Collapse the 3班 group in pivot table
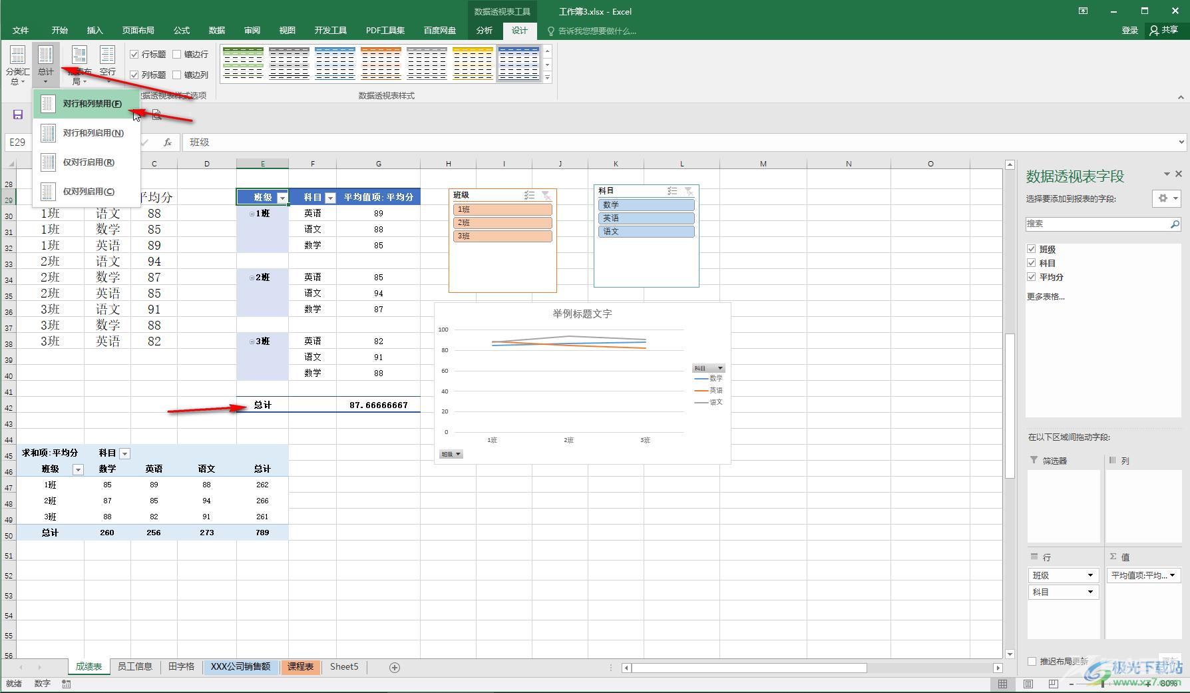The width and height of the screenshot is (1190, 693). pyautogui.click(x=252, y=342)
